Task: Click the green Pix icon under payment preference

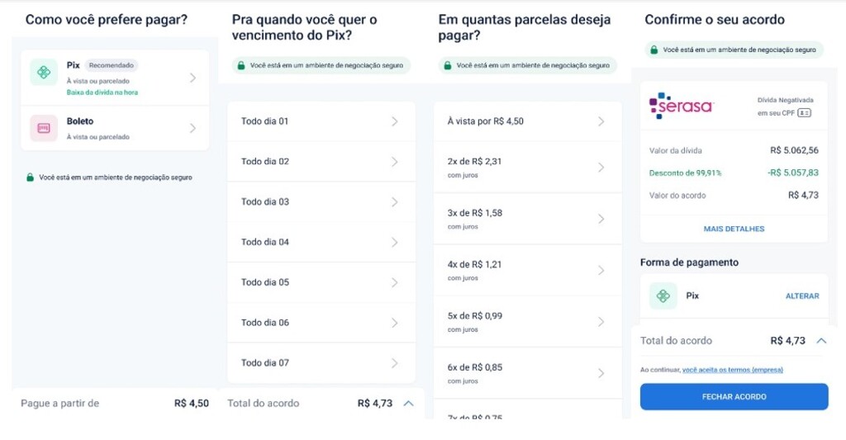Action: [x=44, y=73]
